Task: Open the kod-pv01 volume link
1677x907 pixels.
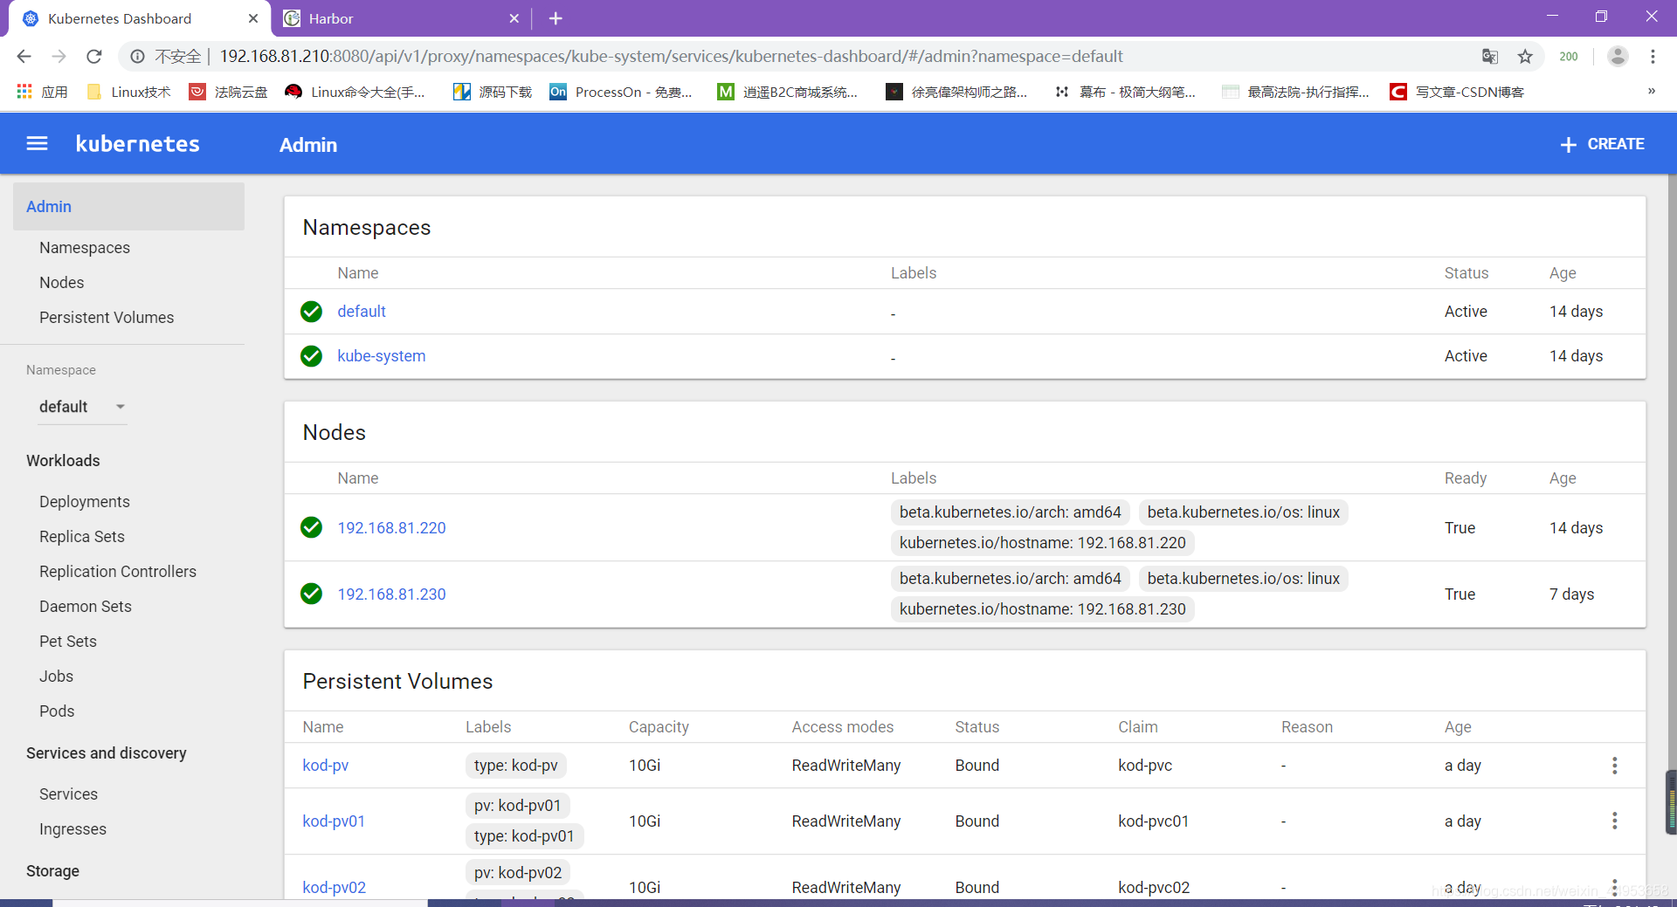Action: coord(334,821)
